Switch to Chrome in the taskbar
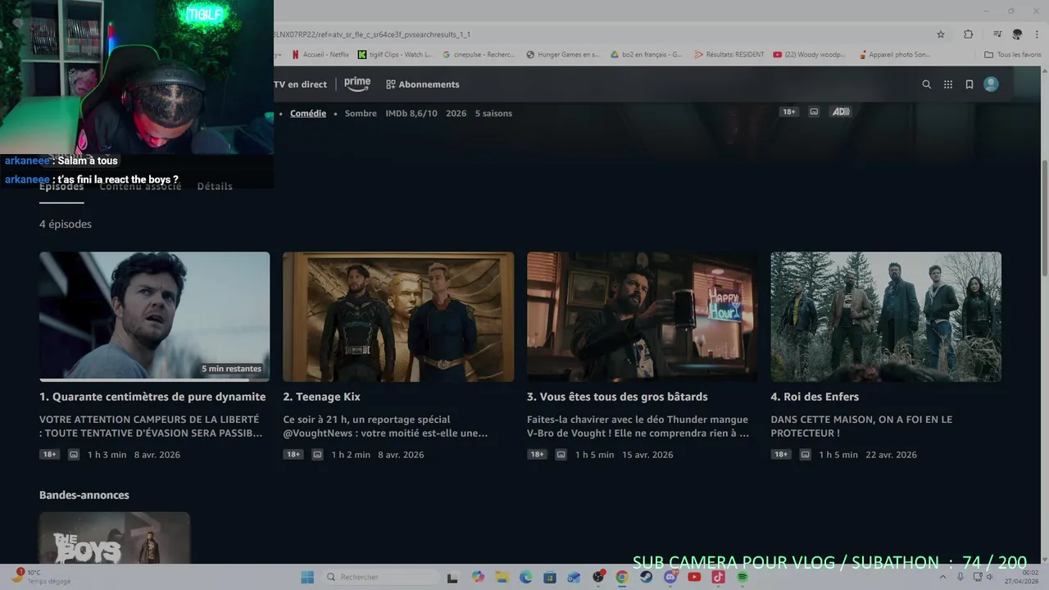Image resolution: width=1049 pixels, height=590 pixels. (x=622, y=577)
